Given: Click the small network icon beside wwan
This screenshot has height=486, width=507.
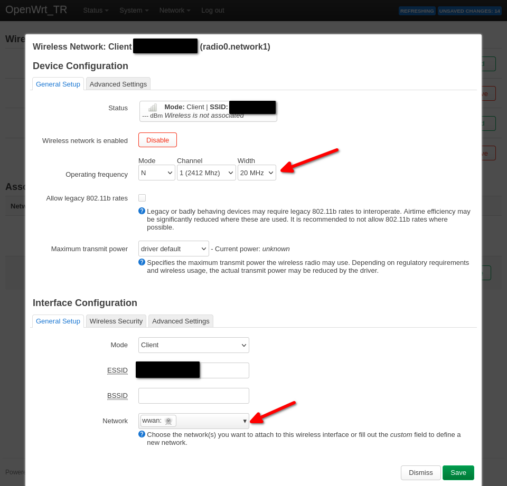Looking at the screenshot, I should (x=168, y=421).
